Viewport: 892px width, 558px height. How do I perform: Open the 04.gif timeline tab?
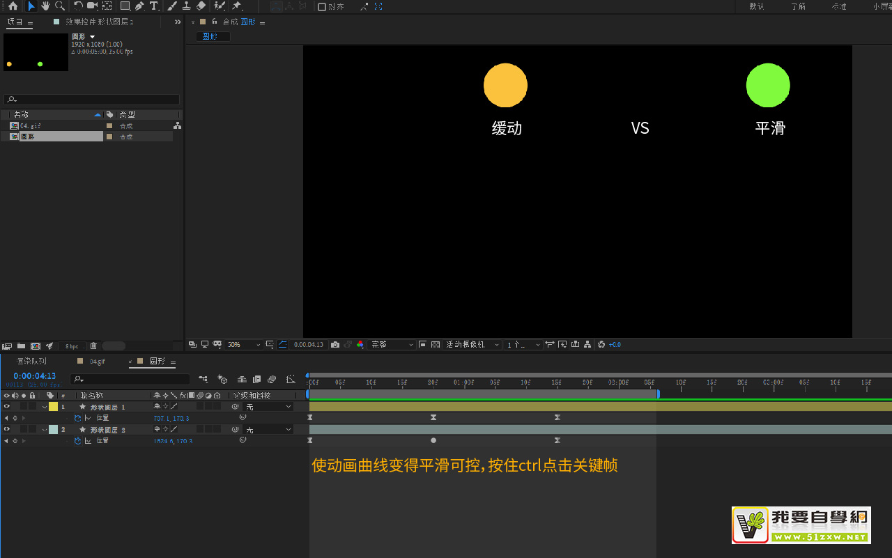click(x=97, y=362)
